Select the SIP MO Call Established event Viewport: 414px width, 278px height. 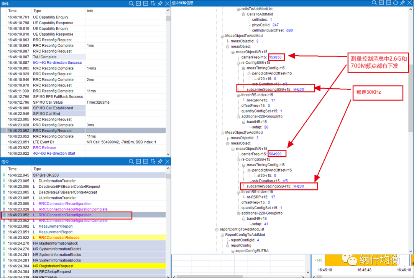coord(53,108)
